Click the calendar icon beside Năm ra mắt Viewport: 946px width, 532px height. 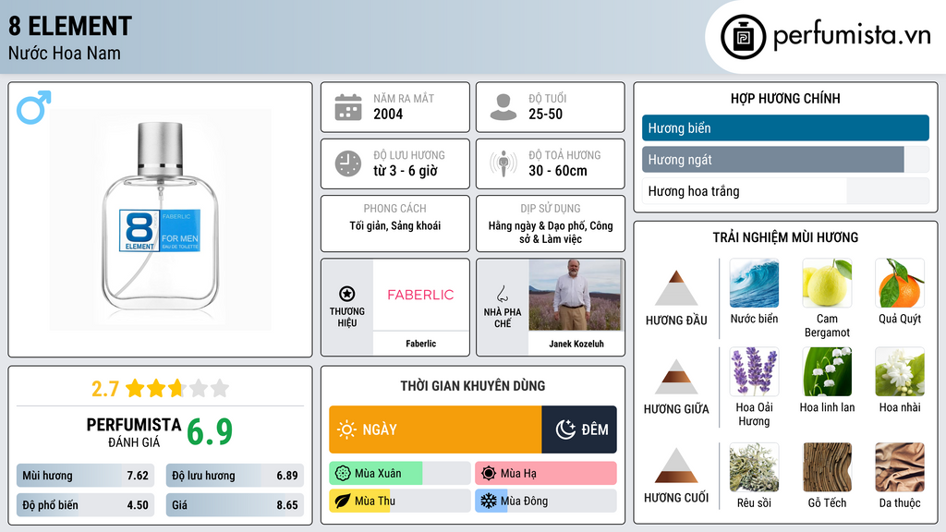348,107
